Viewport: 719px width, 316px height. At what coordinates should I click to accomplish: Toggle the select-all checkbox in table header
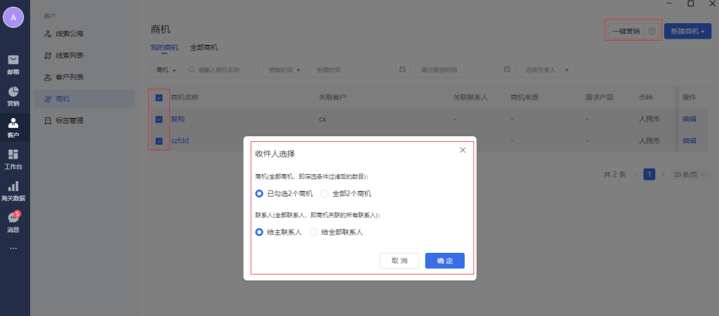(159, 98)
